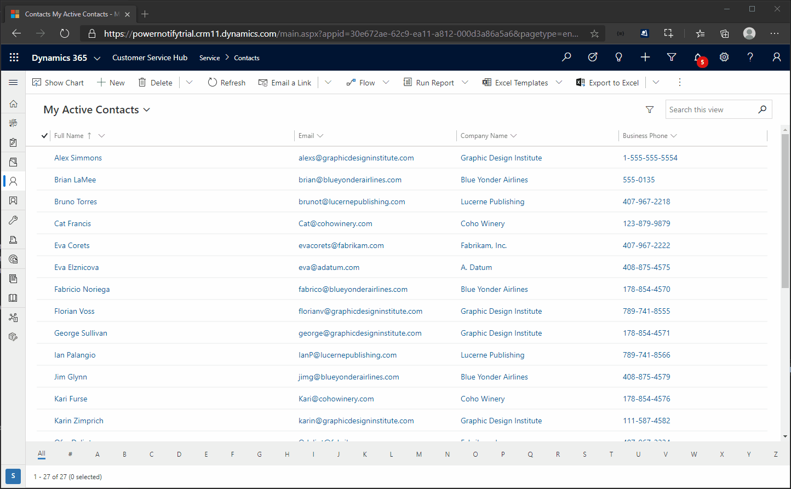Expand the Excel Templates dropdown chevron
This screenshot has height=489, width=791.
point(559,82)
